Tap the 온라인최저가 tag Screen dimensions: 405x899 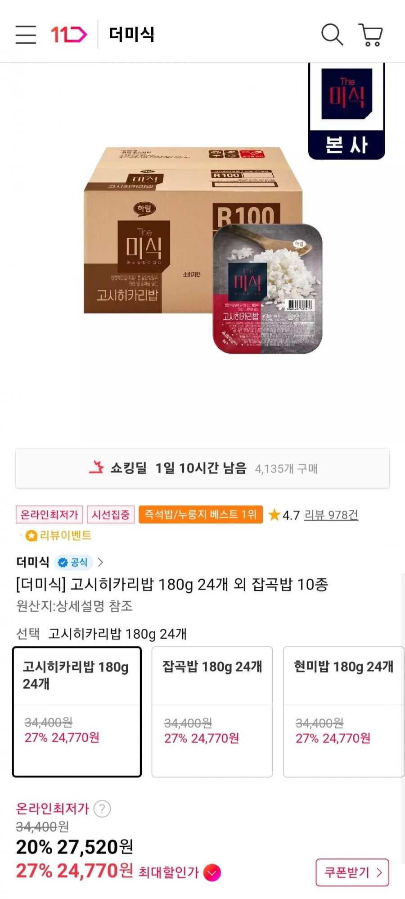click(49, 514)
